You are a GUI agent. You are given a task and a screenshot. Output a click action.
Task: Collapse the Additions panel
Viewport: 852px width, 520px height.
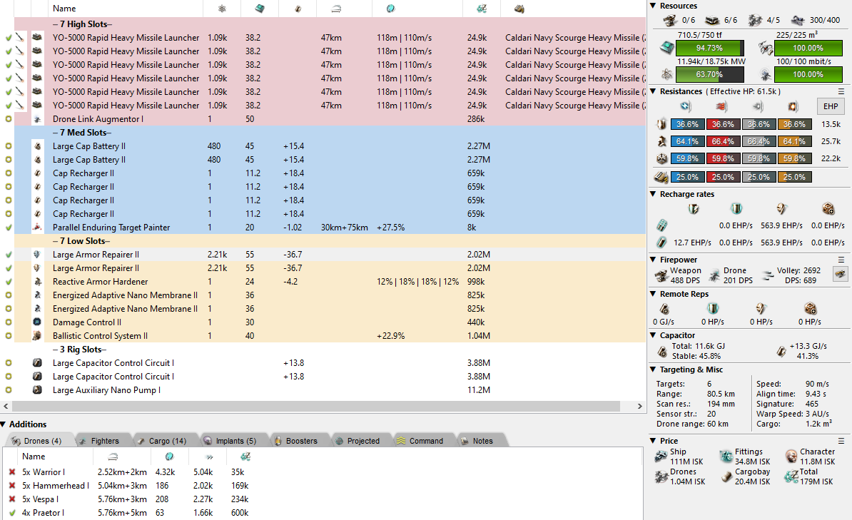[4, 424]
